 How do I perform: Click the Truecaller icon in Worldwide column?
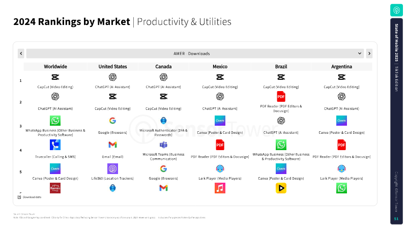(x=55, y=145)
